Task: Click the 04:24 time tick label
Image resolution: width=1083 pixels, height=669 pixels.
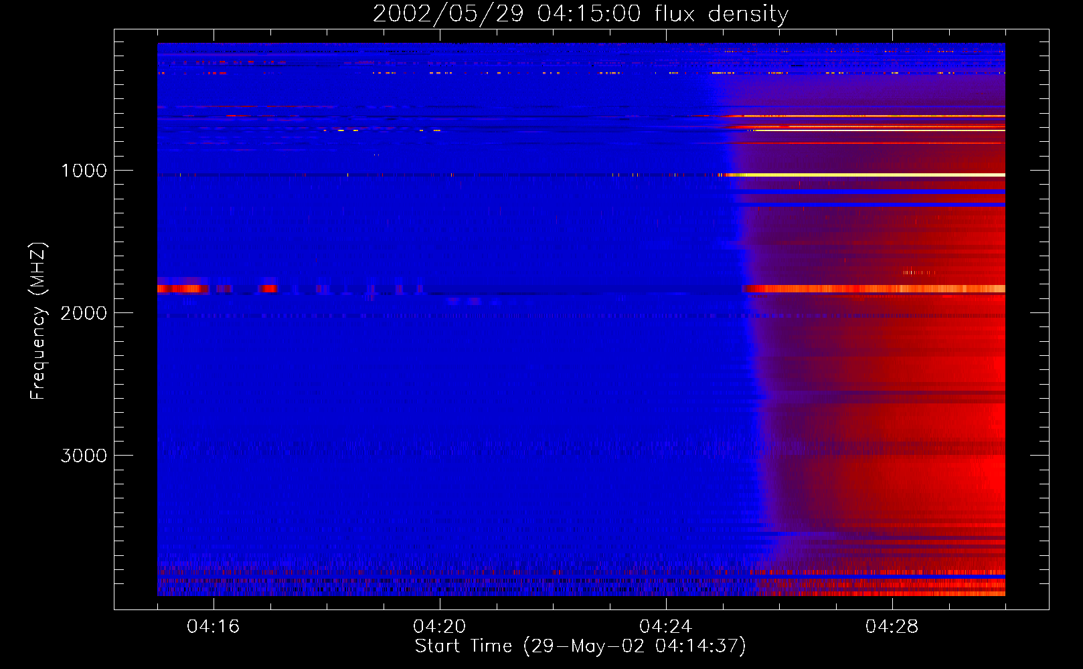Action: [666, 626]
